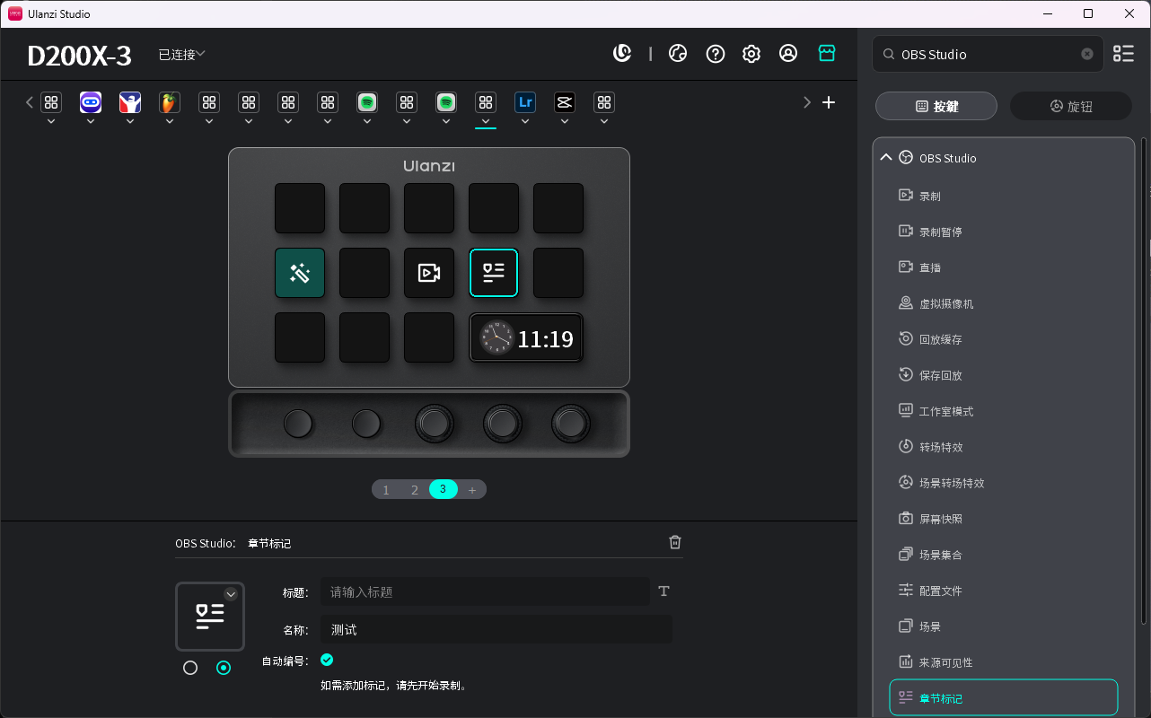Image resolution: width=1151 pixels, height=718 pixels.
Task: Switch to profile page 2
Action: 414,489
